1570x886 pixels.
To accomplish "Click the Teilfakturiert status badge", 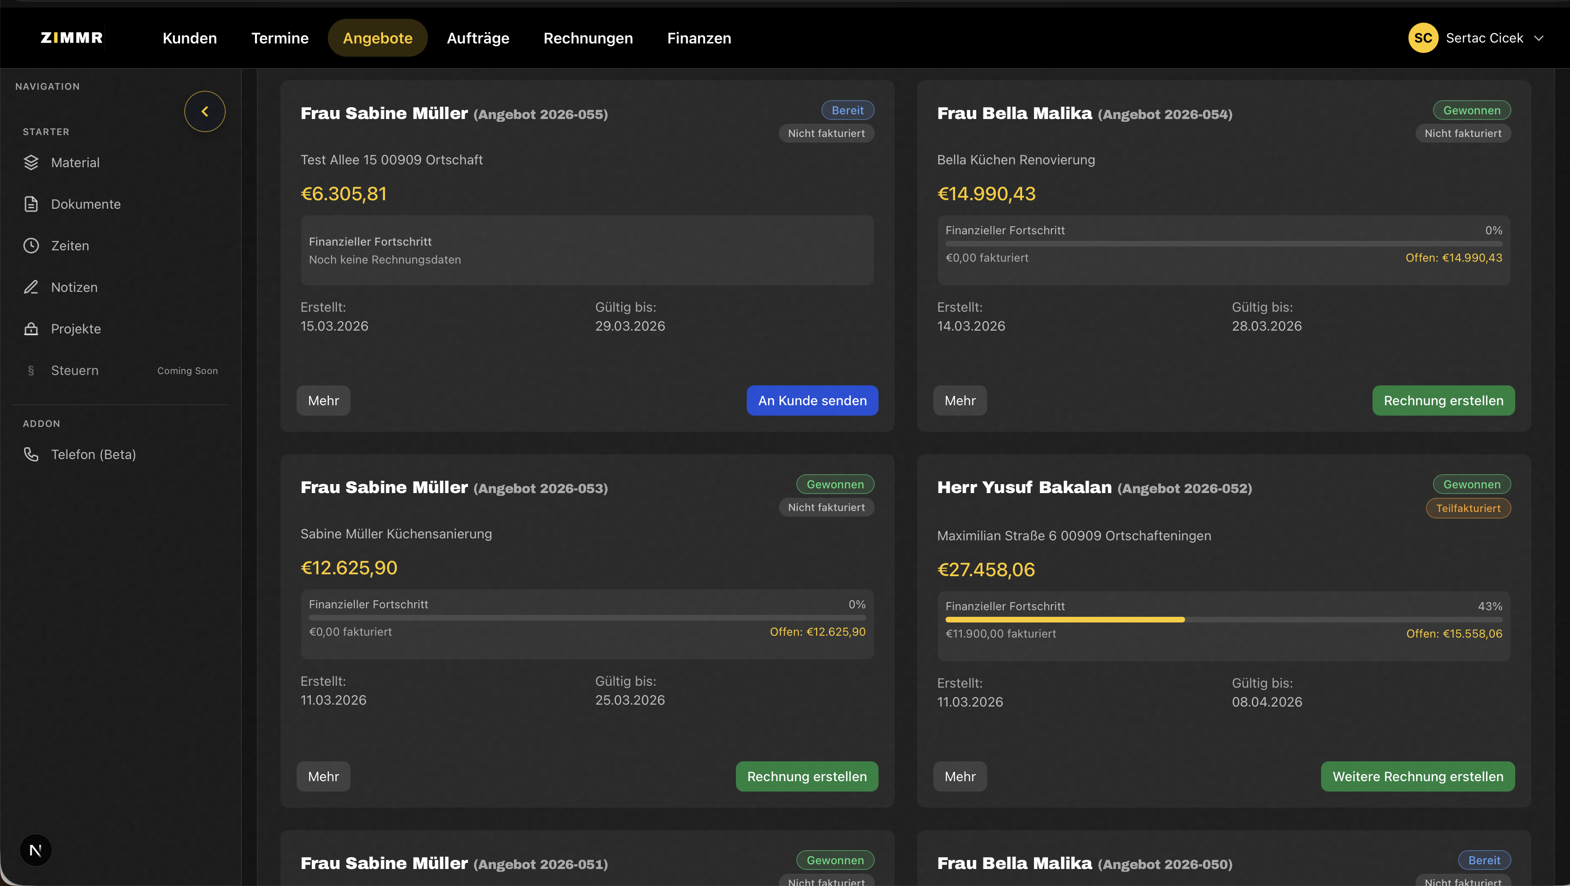I will pyautogui.click(x=1468, y=508).
